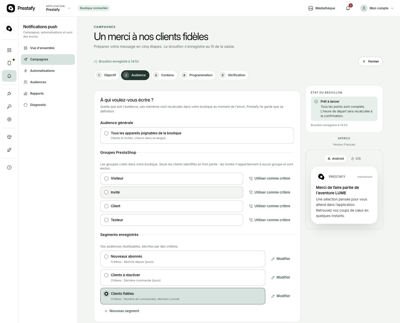
Task: Open Audiences in the sidebar
Action: (x=48, y=82)
